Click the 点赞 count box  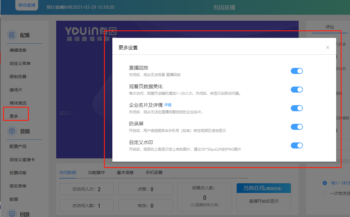(145, 189)
